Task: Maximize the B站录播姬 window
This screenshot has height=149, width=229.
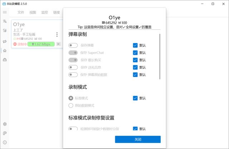Action: coord(213,4)
